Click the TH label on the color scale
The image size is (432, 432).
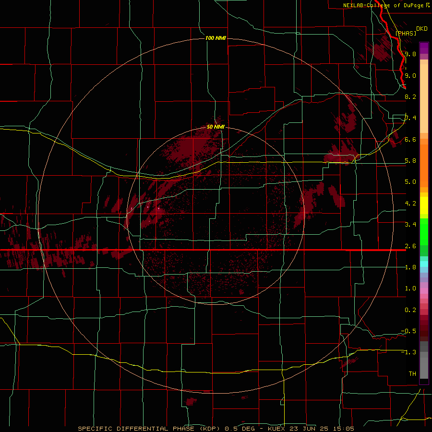tap(412, 374)
